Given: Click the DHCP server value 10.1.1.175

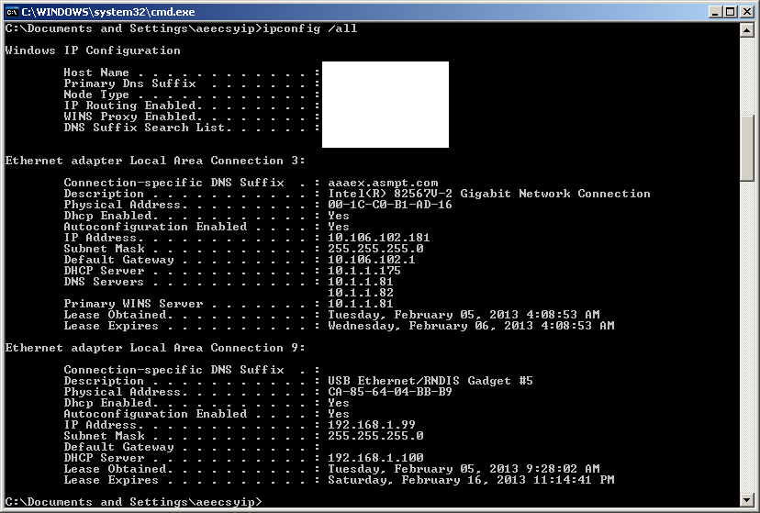Looking at the screenshot, I should pyautogui.click(x=364, y=271).
